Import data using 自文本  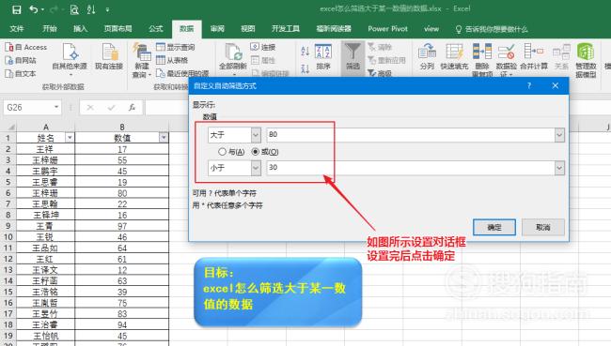point(21,73)
